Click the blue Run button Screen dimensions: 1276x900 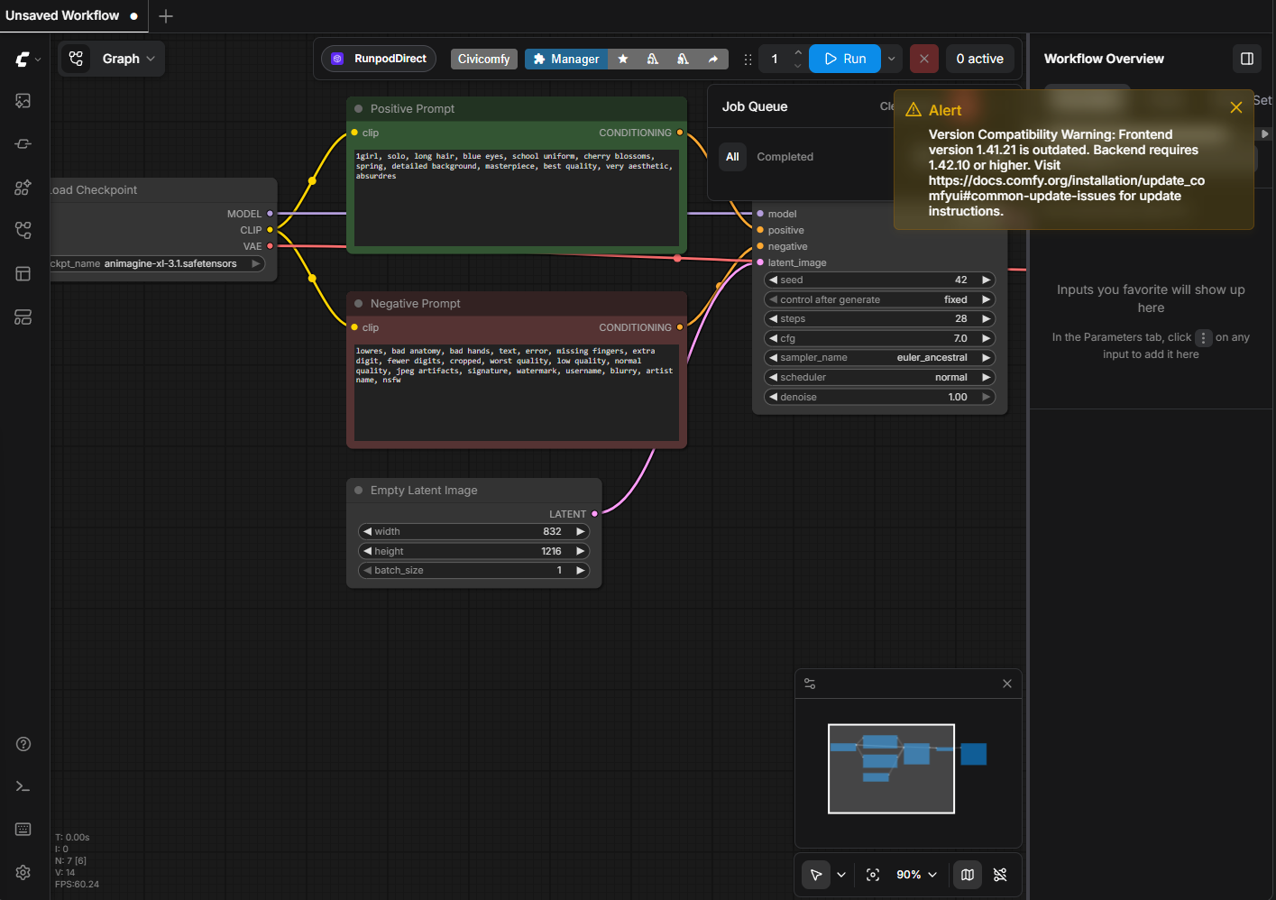[x=844, y=59]
